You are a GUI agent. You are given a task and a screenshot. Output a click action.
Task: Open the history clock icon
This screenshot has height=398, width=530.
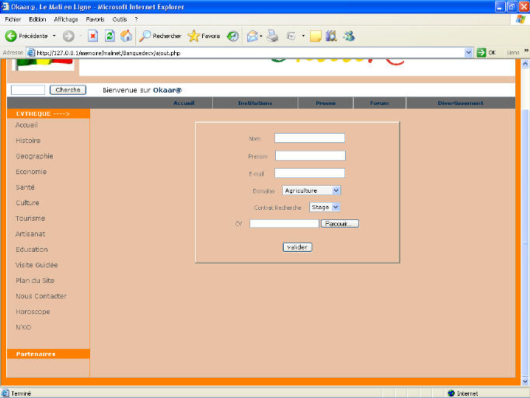point(232,36)
